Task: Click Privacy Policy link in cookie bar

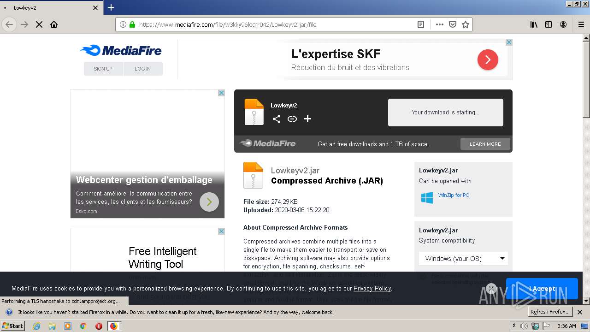Action: coord(372,288)
